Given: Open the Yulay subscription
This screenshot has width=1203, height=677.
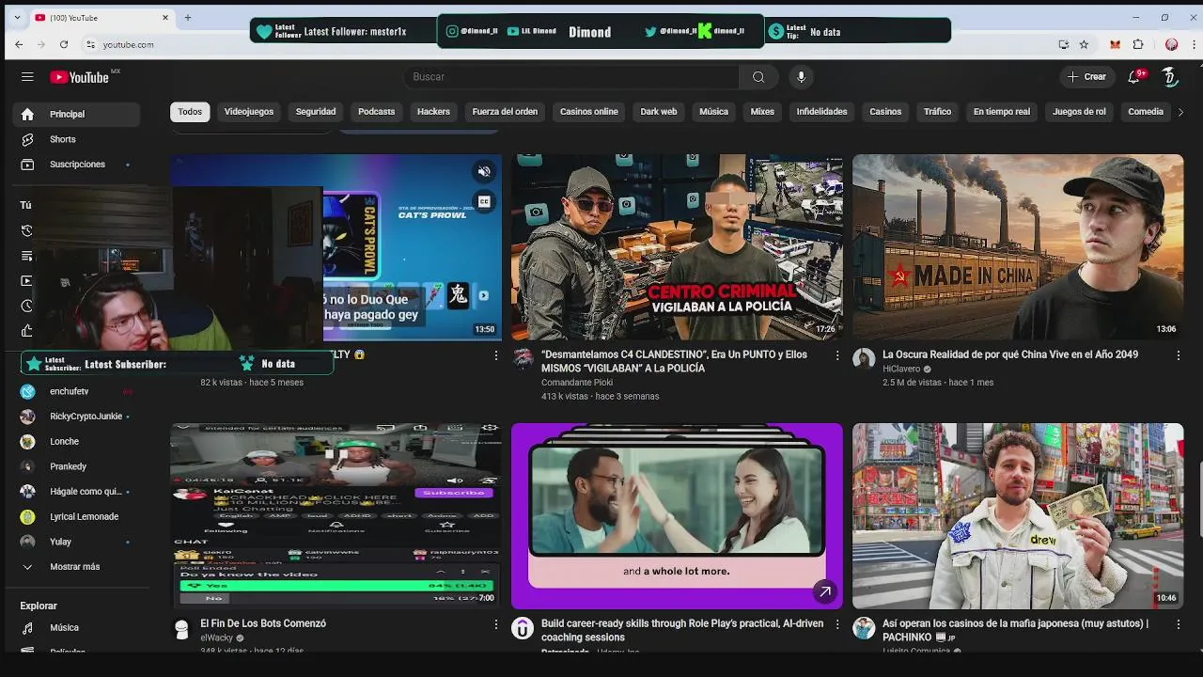Looking at the screenshot, I should [x=77, y=542].
